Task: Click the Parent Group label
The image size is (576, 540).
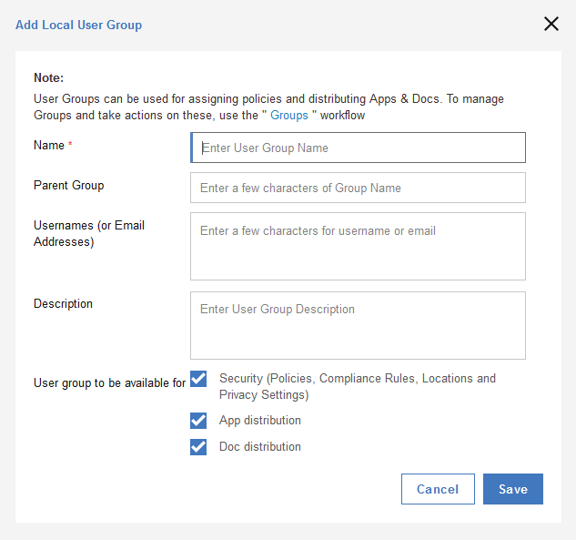Action: point(68,185)
